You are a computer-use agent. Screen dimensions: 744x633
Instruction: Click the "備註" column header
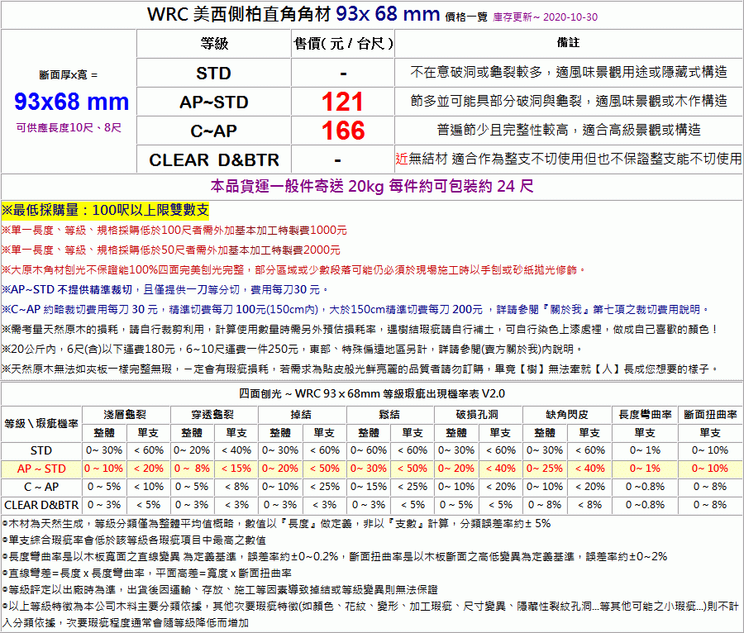tap(568, 43)
